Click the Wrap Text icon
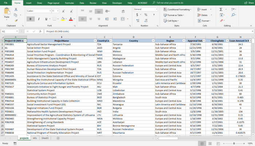The width and height of the screenshot is (255, 146). (x=123, y=11)
